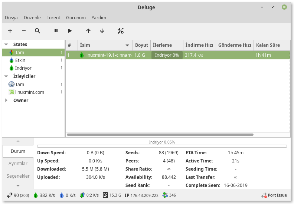Click the remove torrent minus icon

(24, 31)
